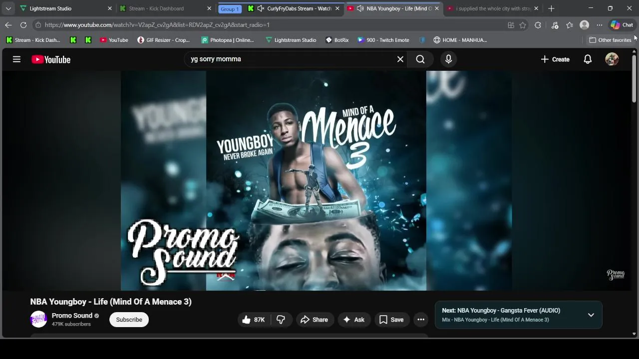Clear the search box with the X icon
639x359 pixels.
click(400, 59)
